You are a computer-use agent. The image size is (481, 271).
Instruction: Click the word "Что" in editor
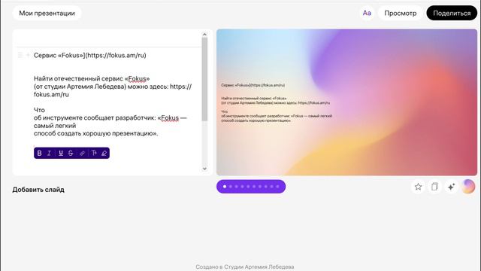point(39,110)
